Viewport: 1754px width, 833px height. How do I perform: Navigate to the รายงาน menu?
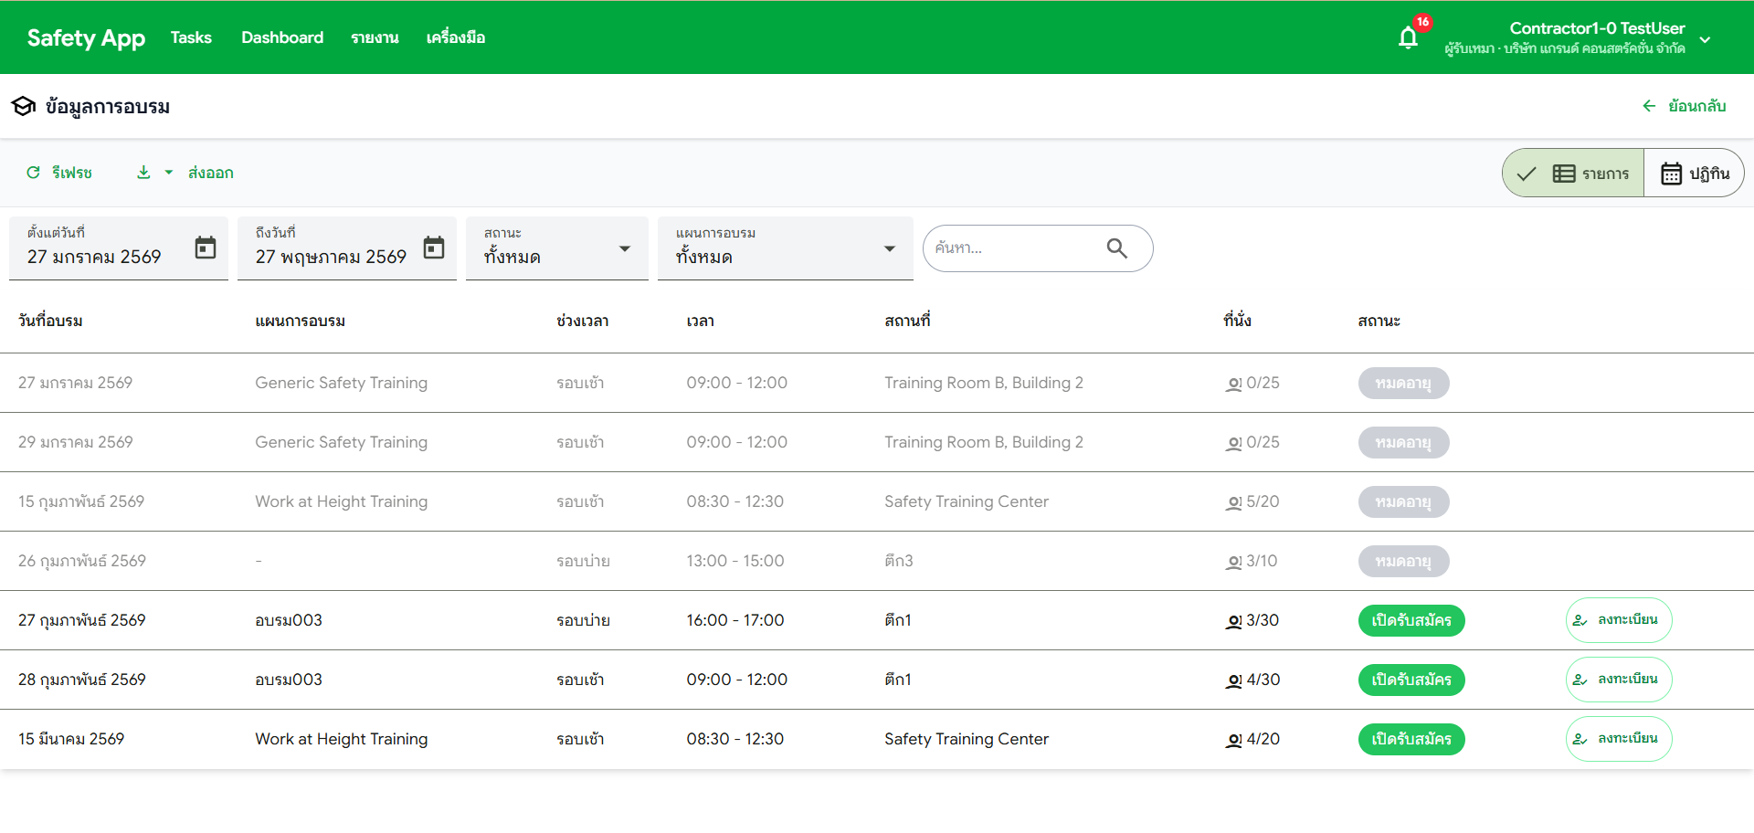(x=374, y=37)
